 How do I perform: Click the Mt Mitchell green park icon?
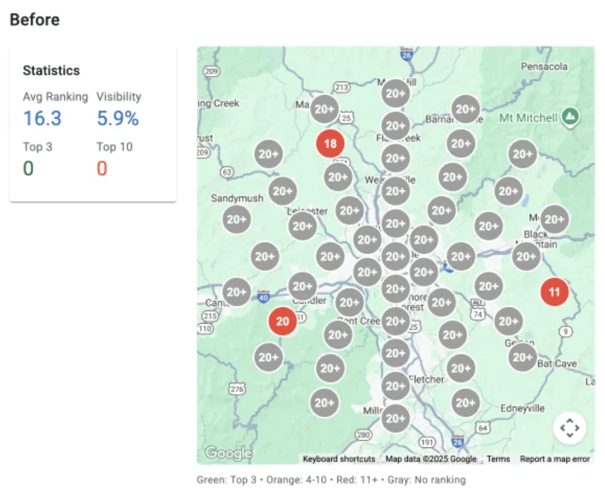click(570, 116)
